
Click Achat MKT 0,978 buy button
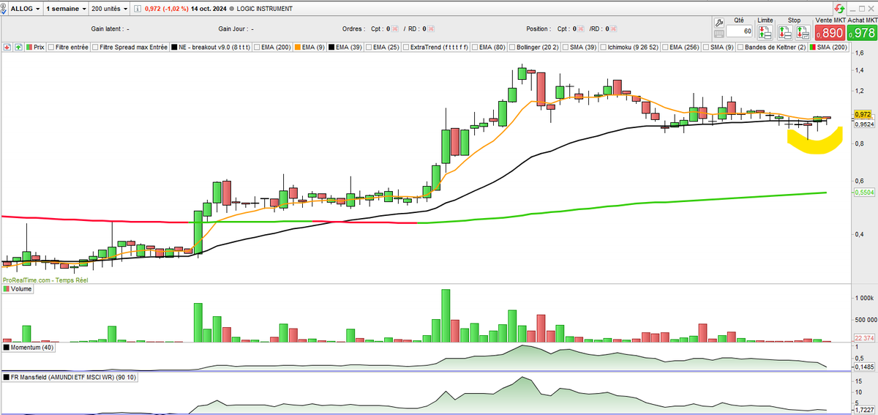(862, 33)
